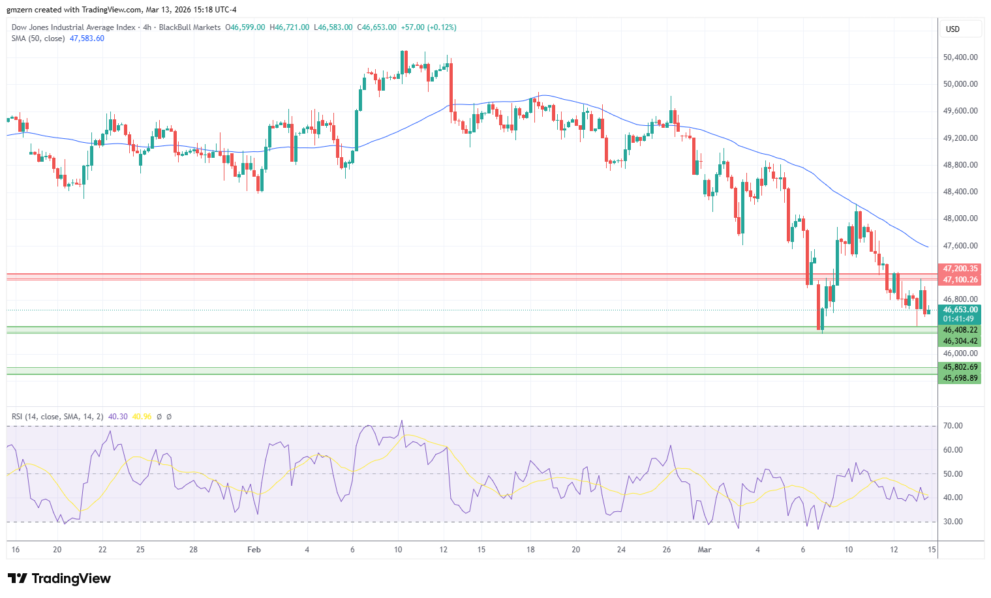
Task: Click the 48,400.00 price axis label
Action: pos(960,192)
